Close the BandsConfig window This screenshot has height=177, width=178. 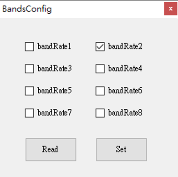click(x=171, y=9)
